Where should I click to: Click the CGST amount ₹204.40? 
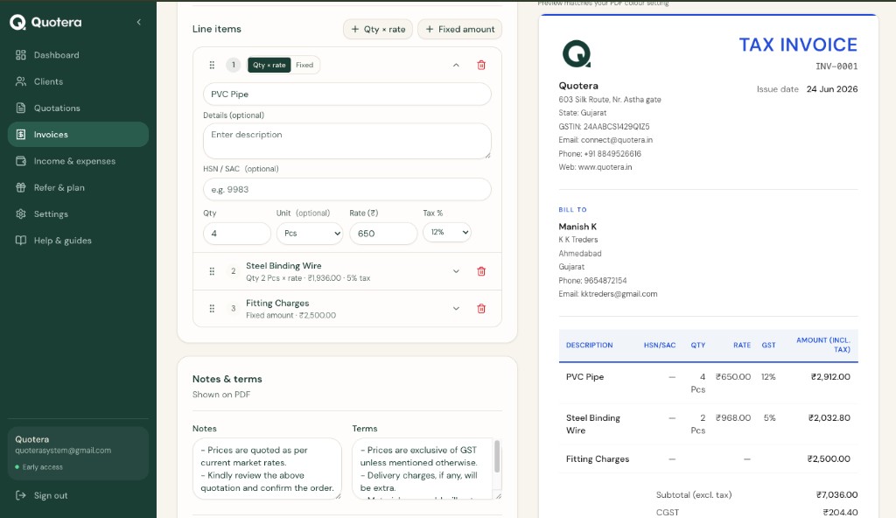coord(840,512)
